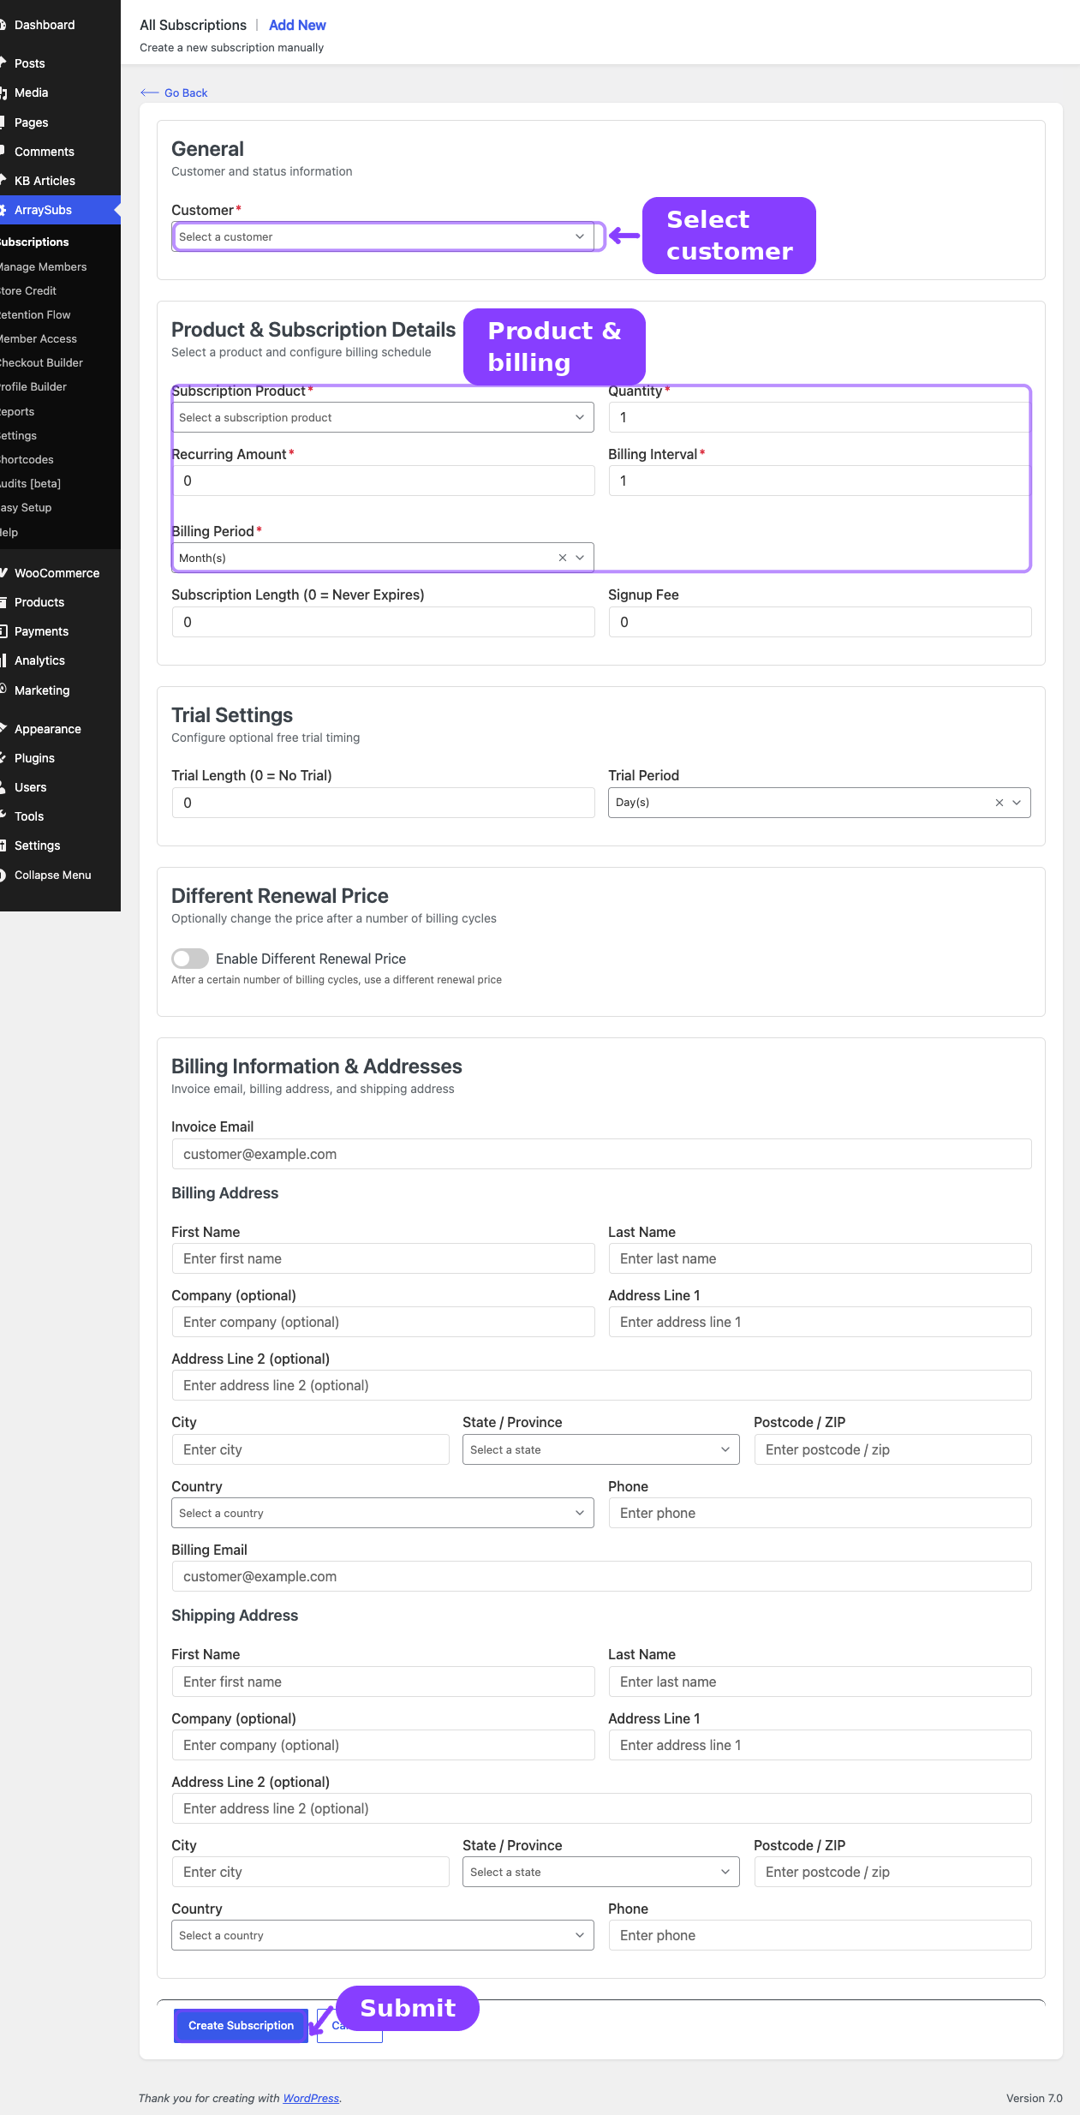1080x2115 pixels.
Task: Open Audits [beta] submenu
Action: pyautogui.click(x=30, y=484)
